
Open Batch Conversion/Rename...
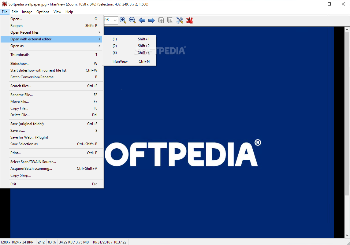(x=52, y=77)
